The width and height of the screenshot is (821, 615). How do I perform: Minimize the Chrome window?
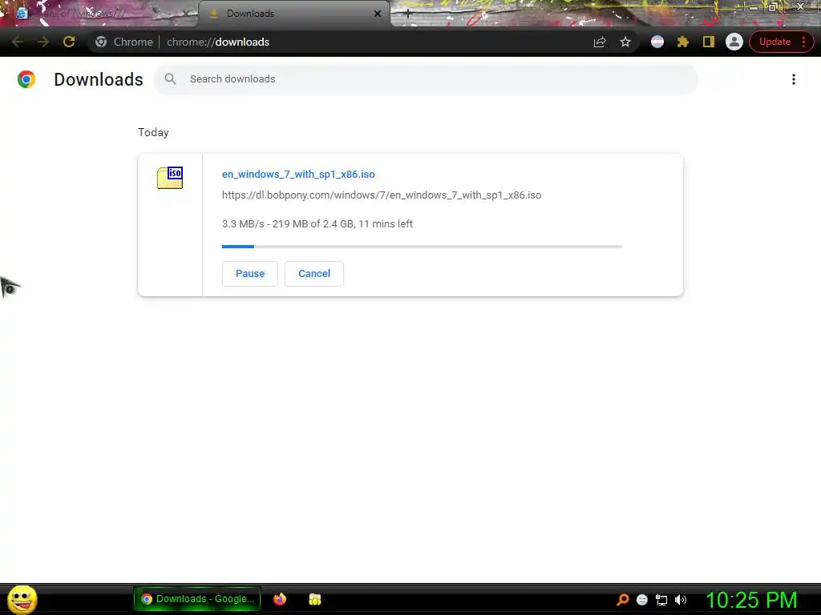tap(754, 7)
